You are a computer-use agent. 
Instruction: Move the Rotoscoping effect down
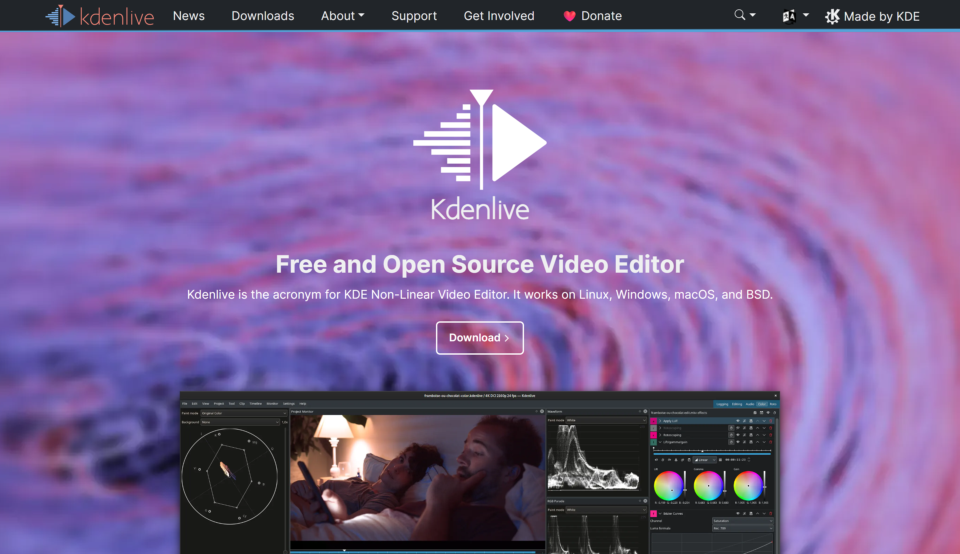(764, 435)
